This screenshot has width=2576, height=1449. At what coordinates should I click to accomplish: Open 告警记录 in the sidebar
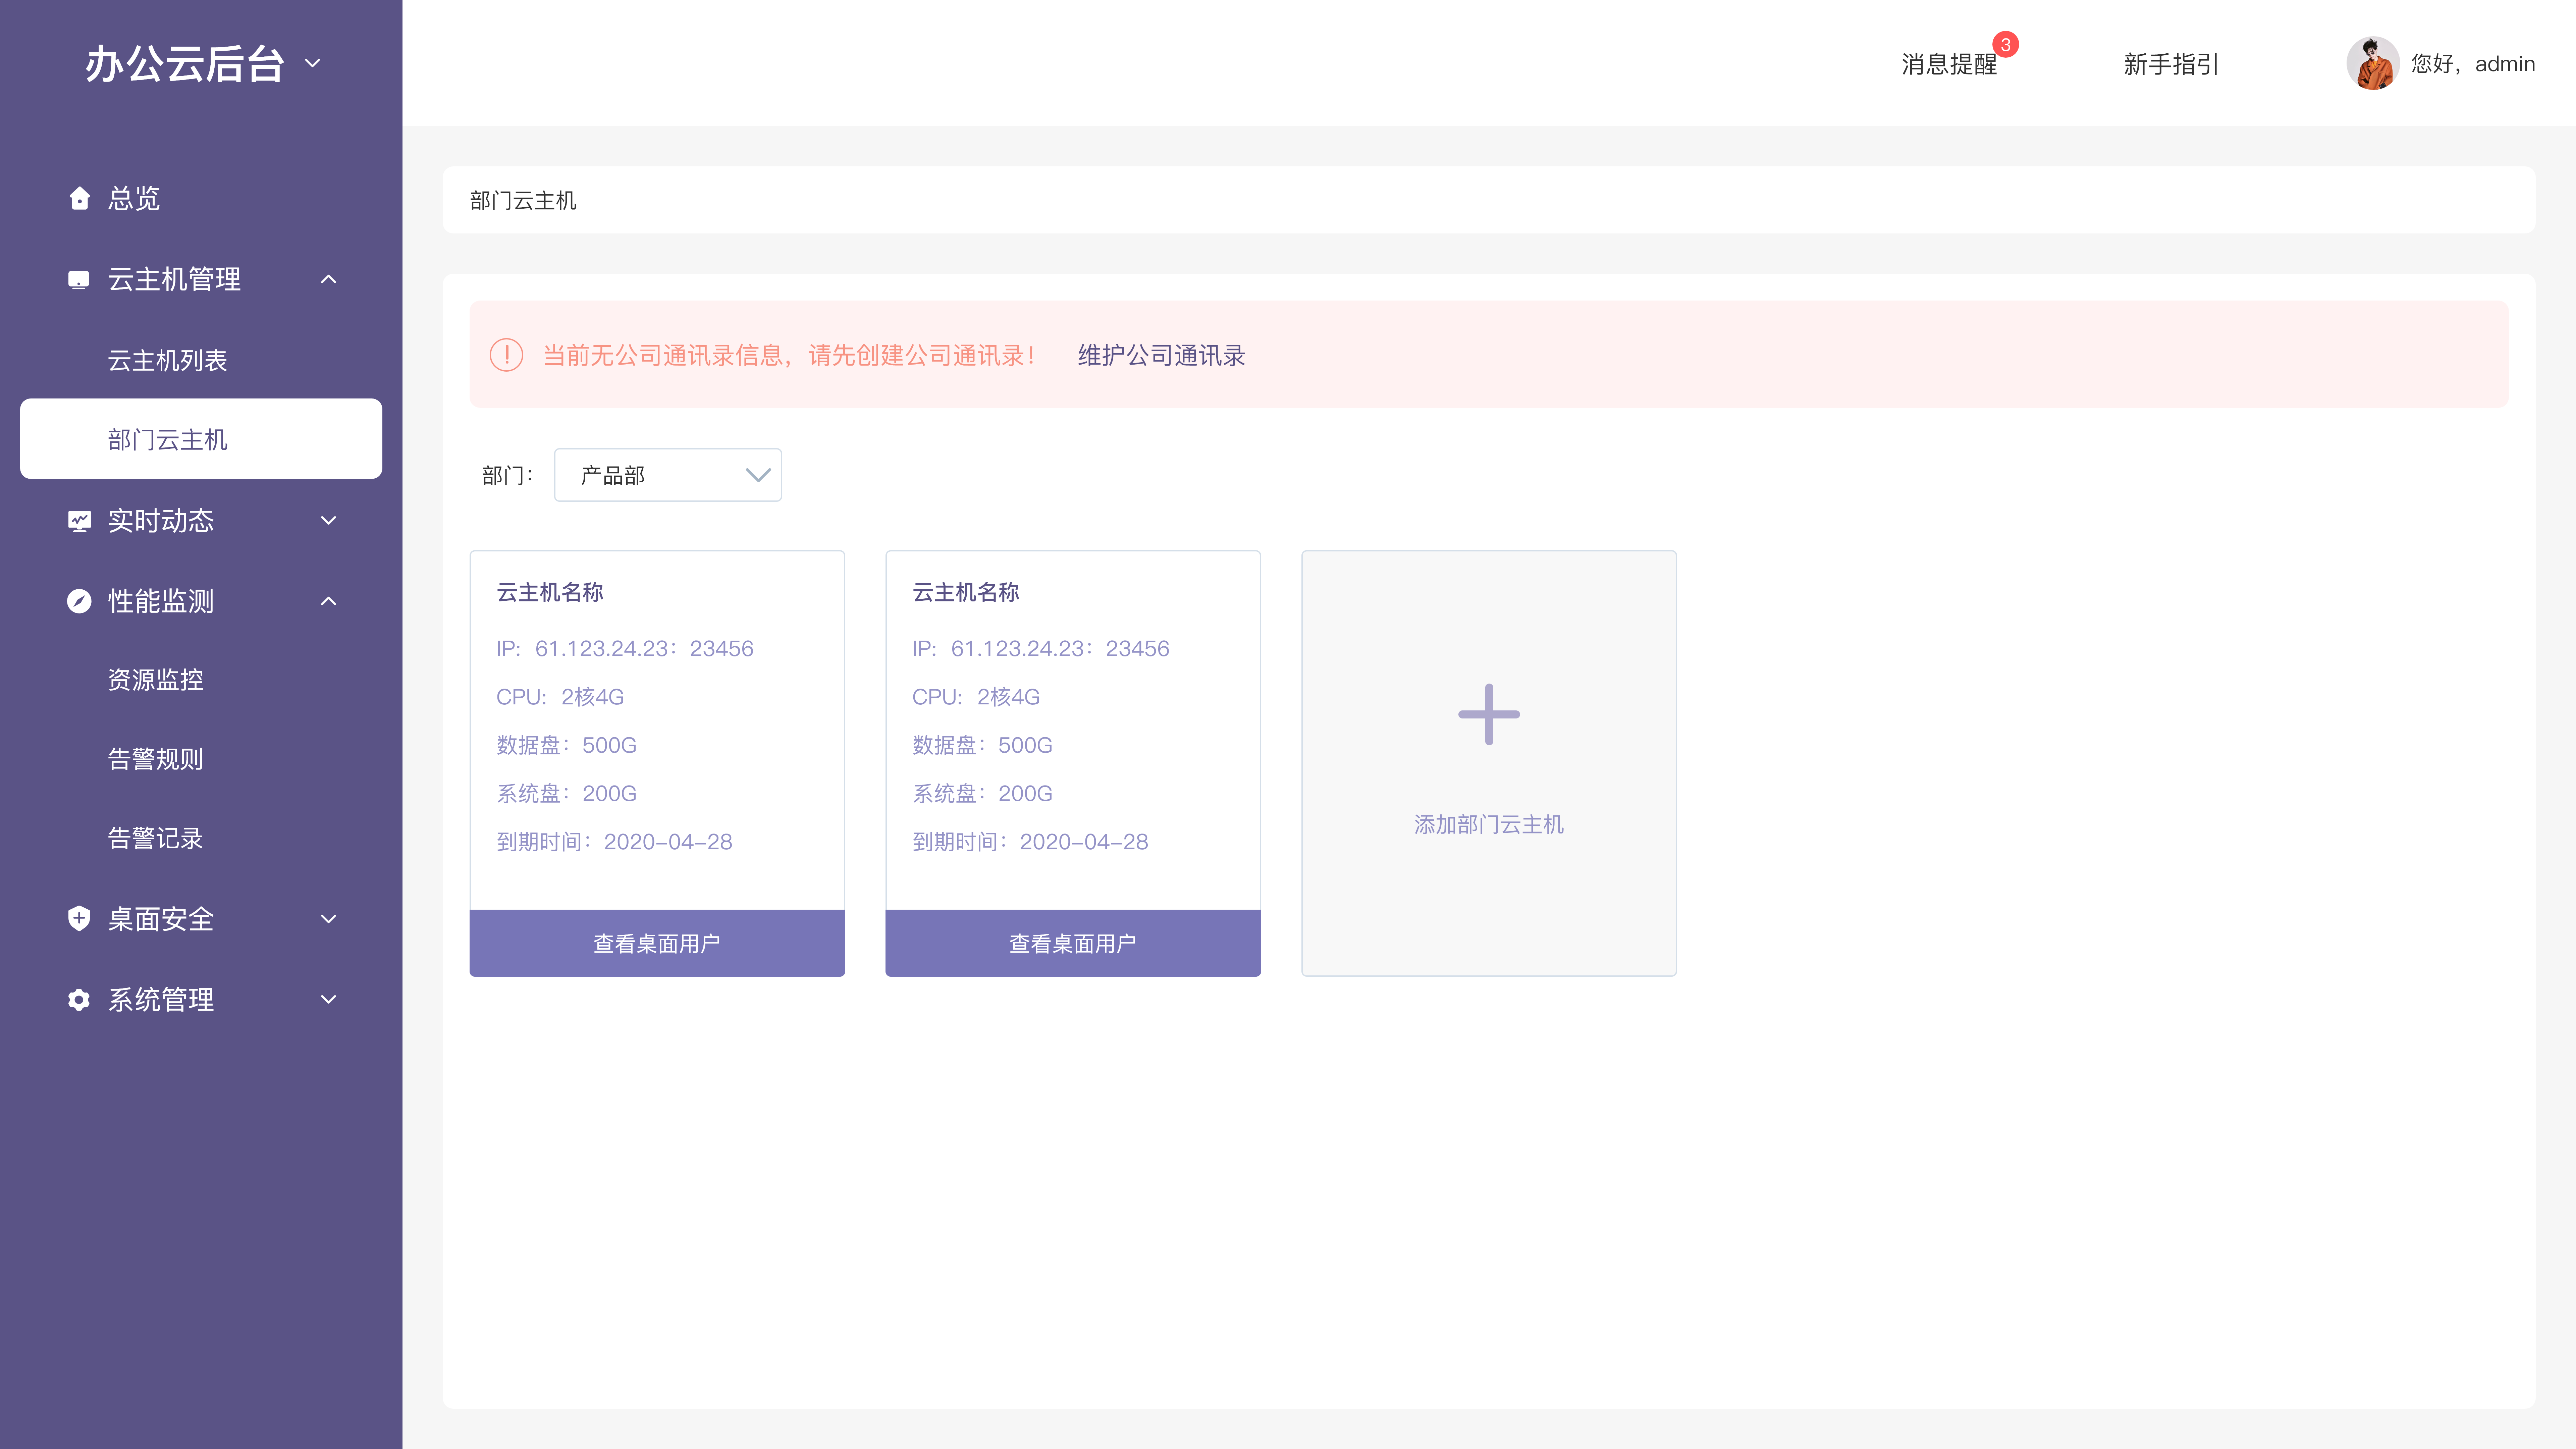[156, 838]
